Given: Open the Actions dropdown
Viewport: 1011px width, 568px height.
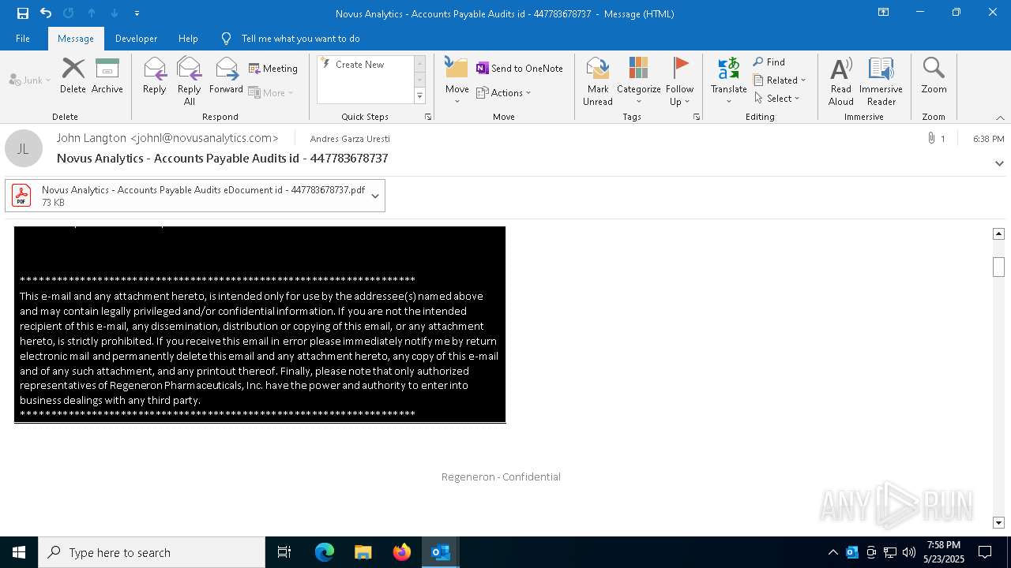Looking at the screenshot, I should [x=504, y=92].
